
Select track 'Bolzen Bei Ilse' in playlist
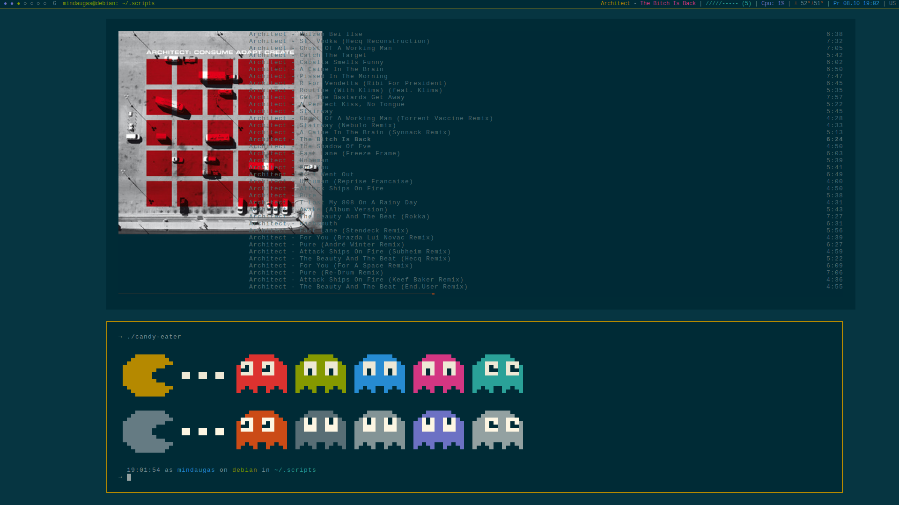click(x=331, y=34)
